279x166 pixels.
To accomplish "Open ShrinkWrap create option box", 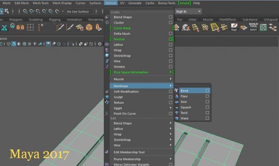I will [x=170, y=55].
